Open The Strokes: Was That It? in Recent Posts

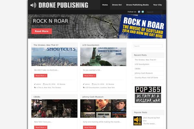(145, 60)
